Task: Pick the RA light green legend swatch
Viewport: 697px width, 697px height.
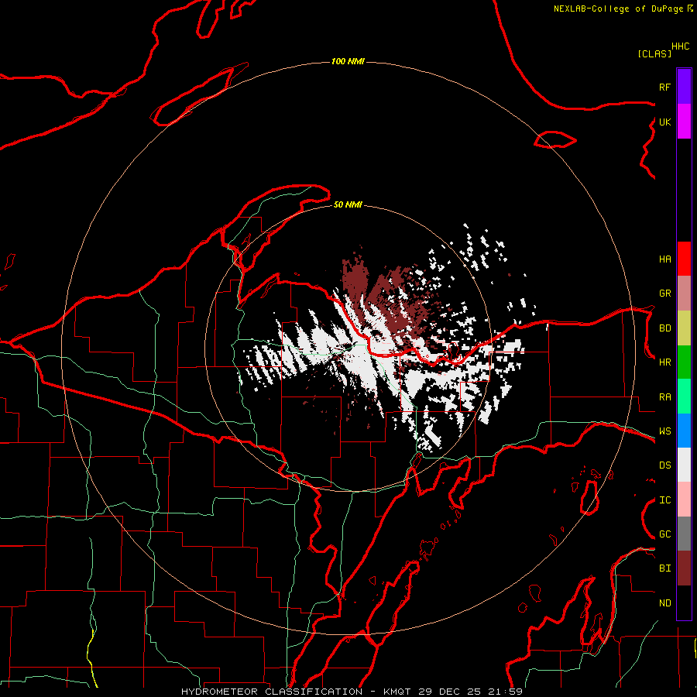Action: [x=684, y=397]
